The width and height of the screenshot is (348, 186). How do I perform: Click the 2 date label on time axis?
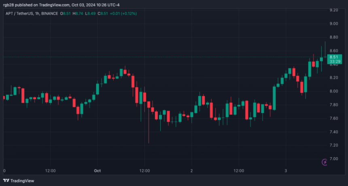click(191, 171)
